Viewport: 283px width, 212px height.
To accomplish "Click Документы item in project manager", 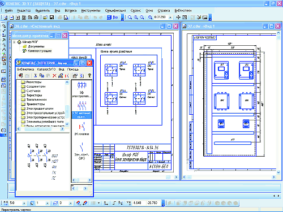I will point(36,46).
